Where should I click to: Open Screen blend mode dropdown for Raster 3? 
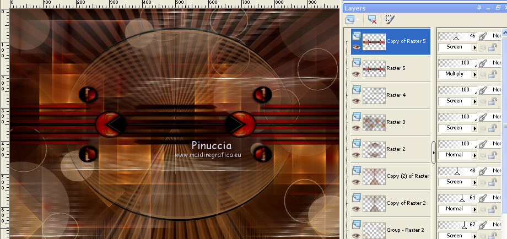click(474, 128)
